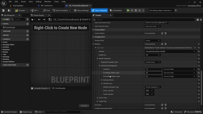203x114 pixels.
Task: Open the No debug object selected dropdown
Action: pyautogui.click(x=161, y=10)
